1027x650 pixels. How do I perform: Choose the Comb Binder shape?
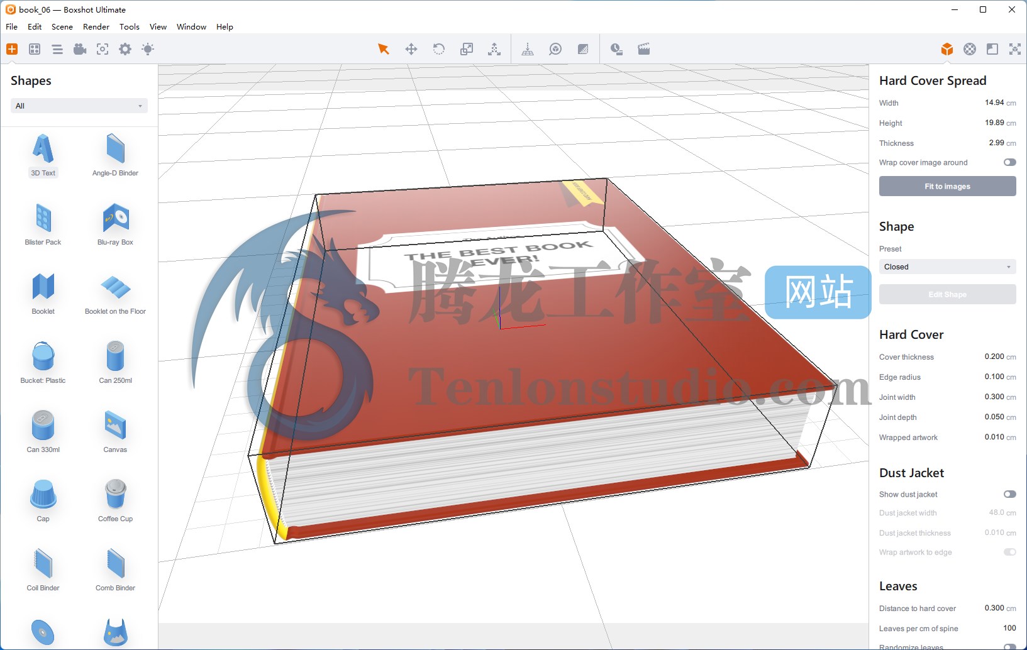[x=115, y=570]
